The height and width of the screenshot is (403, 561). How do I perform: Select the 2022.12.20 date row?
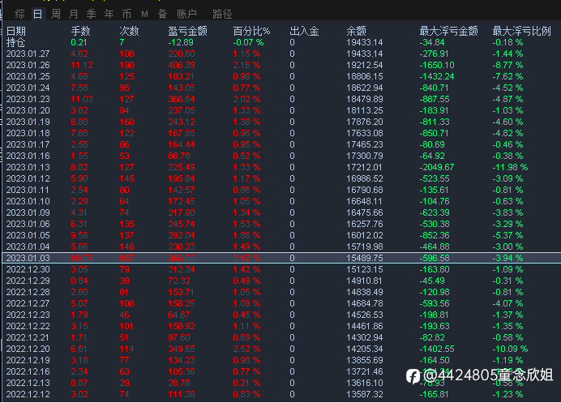click(x=281, y=349)
